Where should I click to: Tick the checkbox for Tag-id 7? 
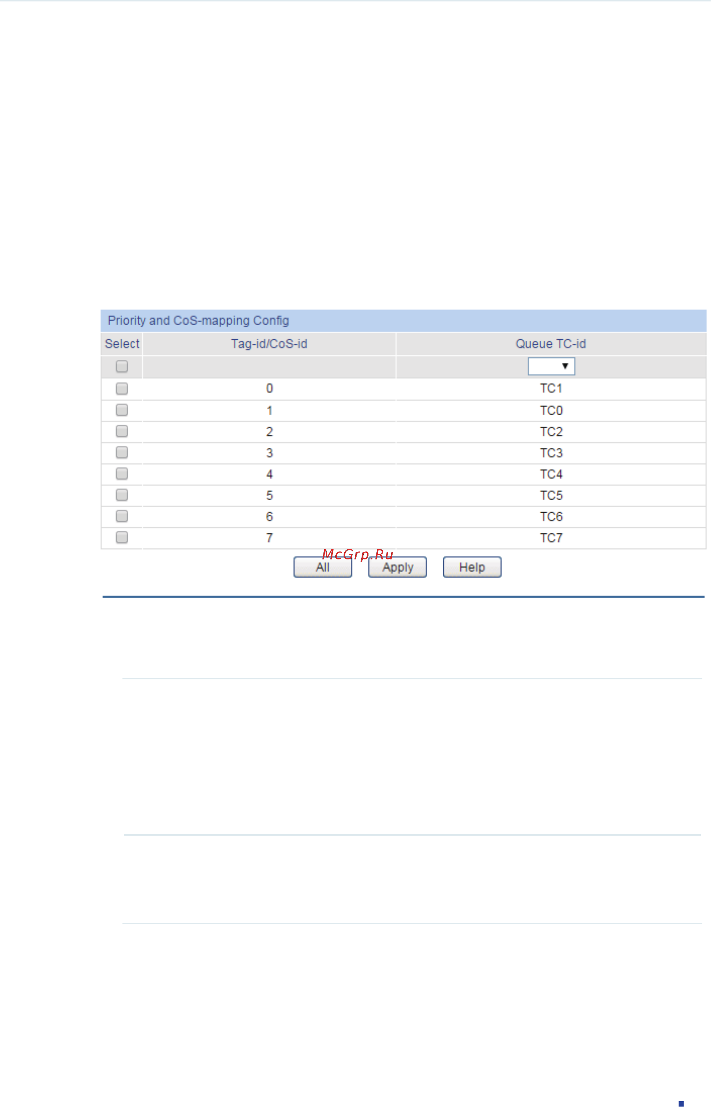pos(122,537)
